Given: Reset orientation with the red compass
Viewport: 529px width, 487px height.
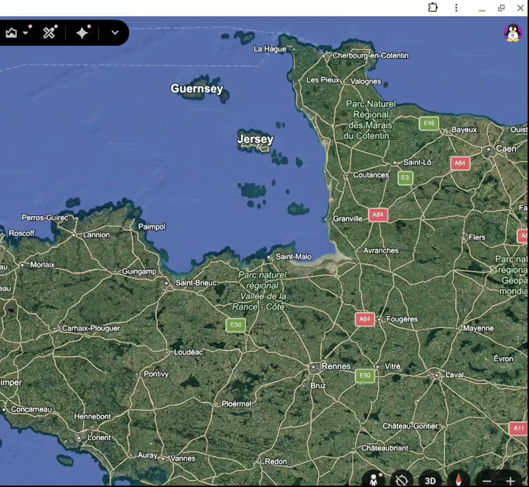Looking at the screenshot, I should coord(459,479).
